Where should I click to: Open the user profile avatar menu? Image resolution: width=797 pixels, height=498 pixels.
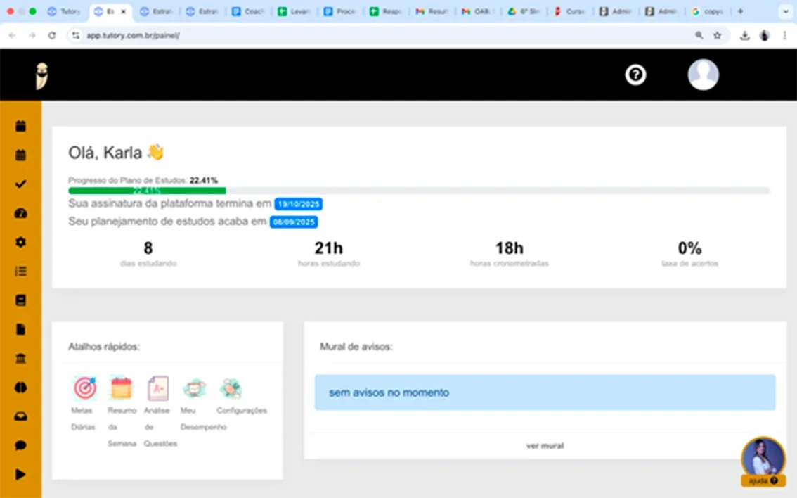tap(703, 75)
